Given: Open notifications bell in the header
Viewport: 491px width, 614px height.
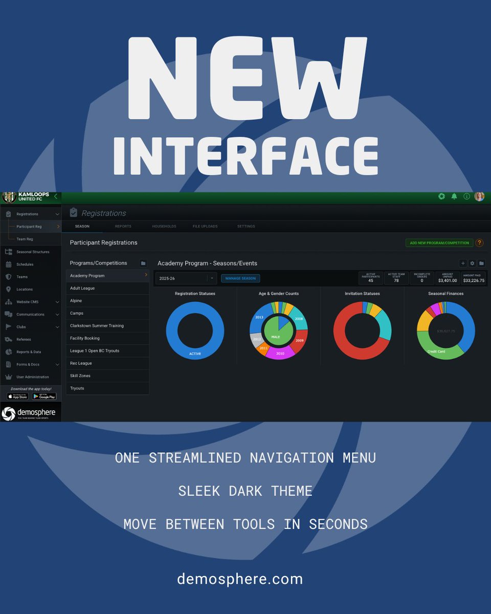Looking at the screenshot, I should tap(454, 196).
